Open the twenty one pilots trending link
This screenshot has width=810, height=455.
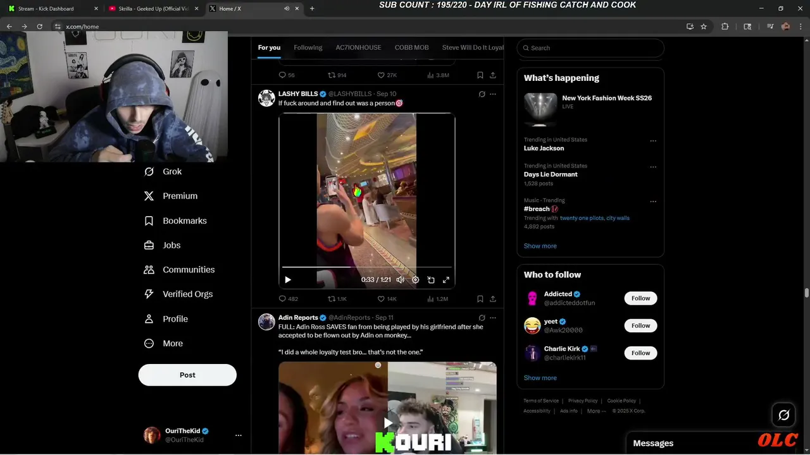tap(582, 218)
